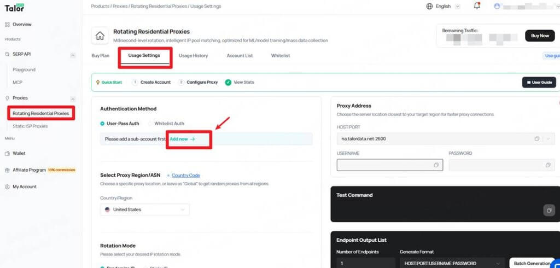
Task: Click Add now sub-account link
Action: (182, 139)
